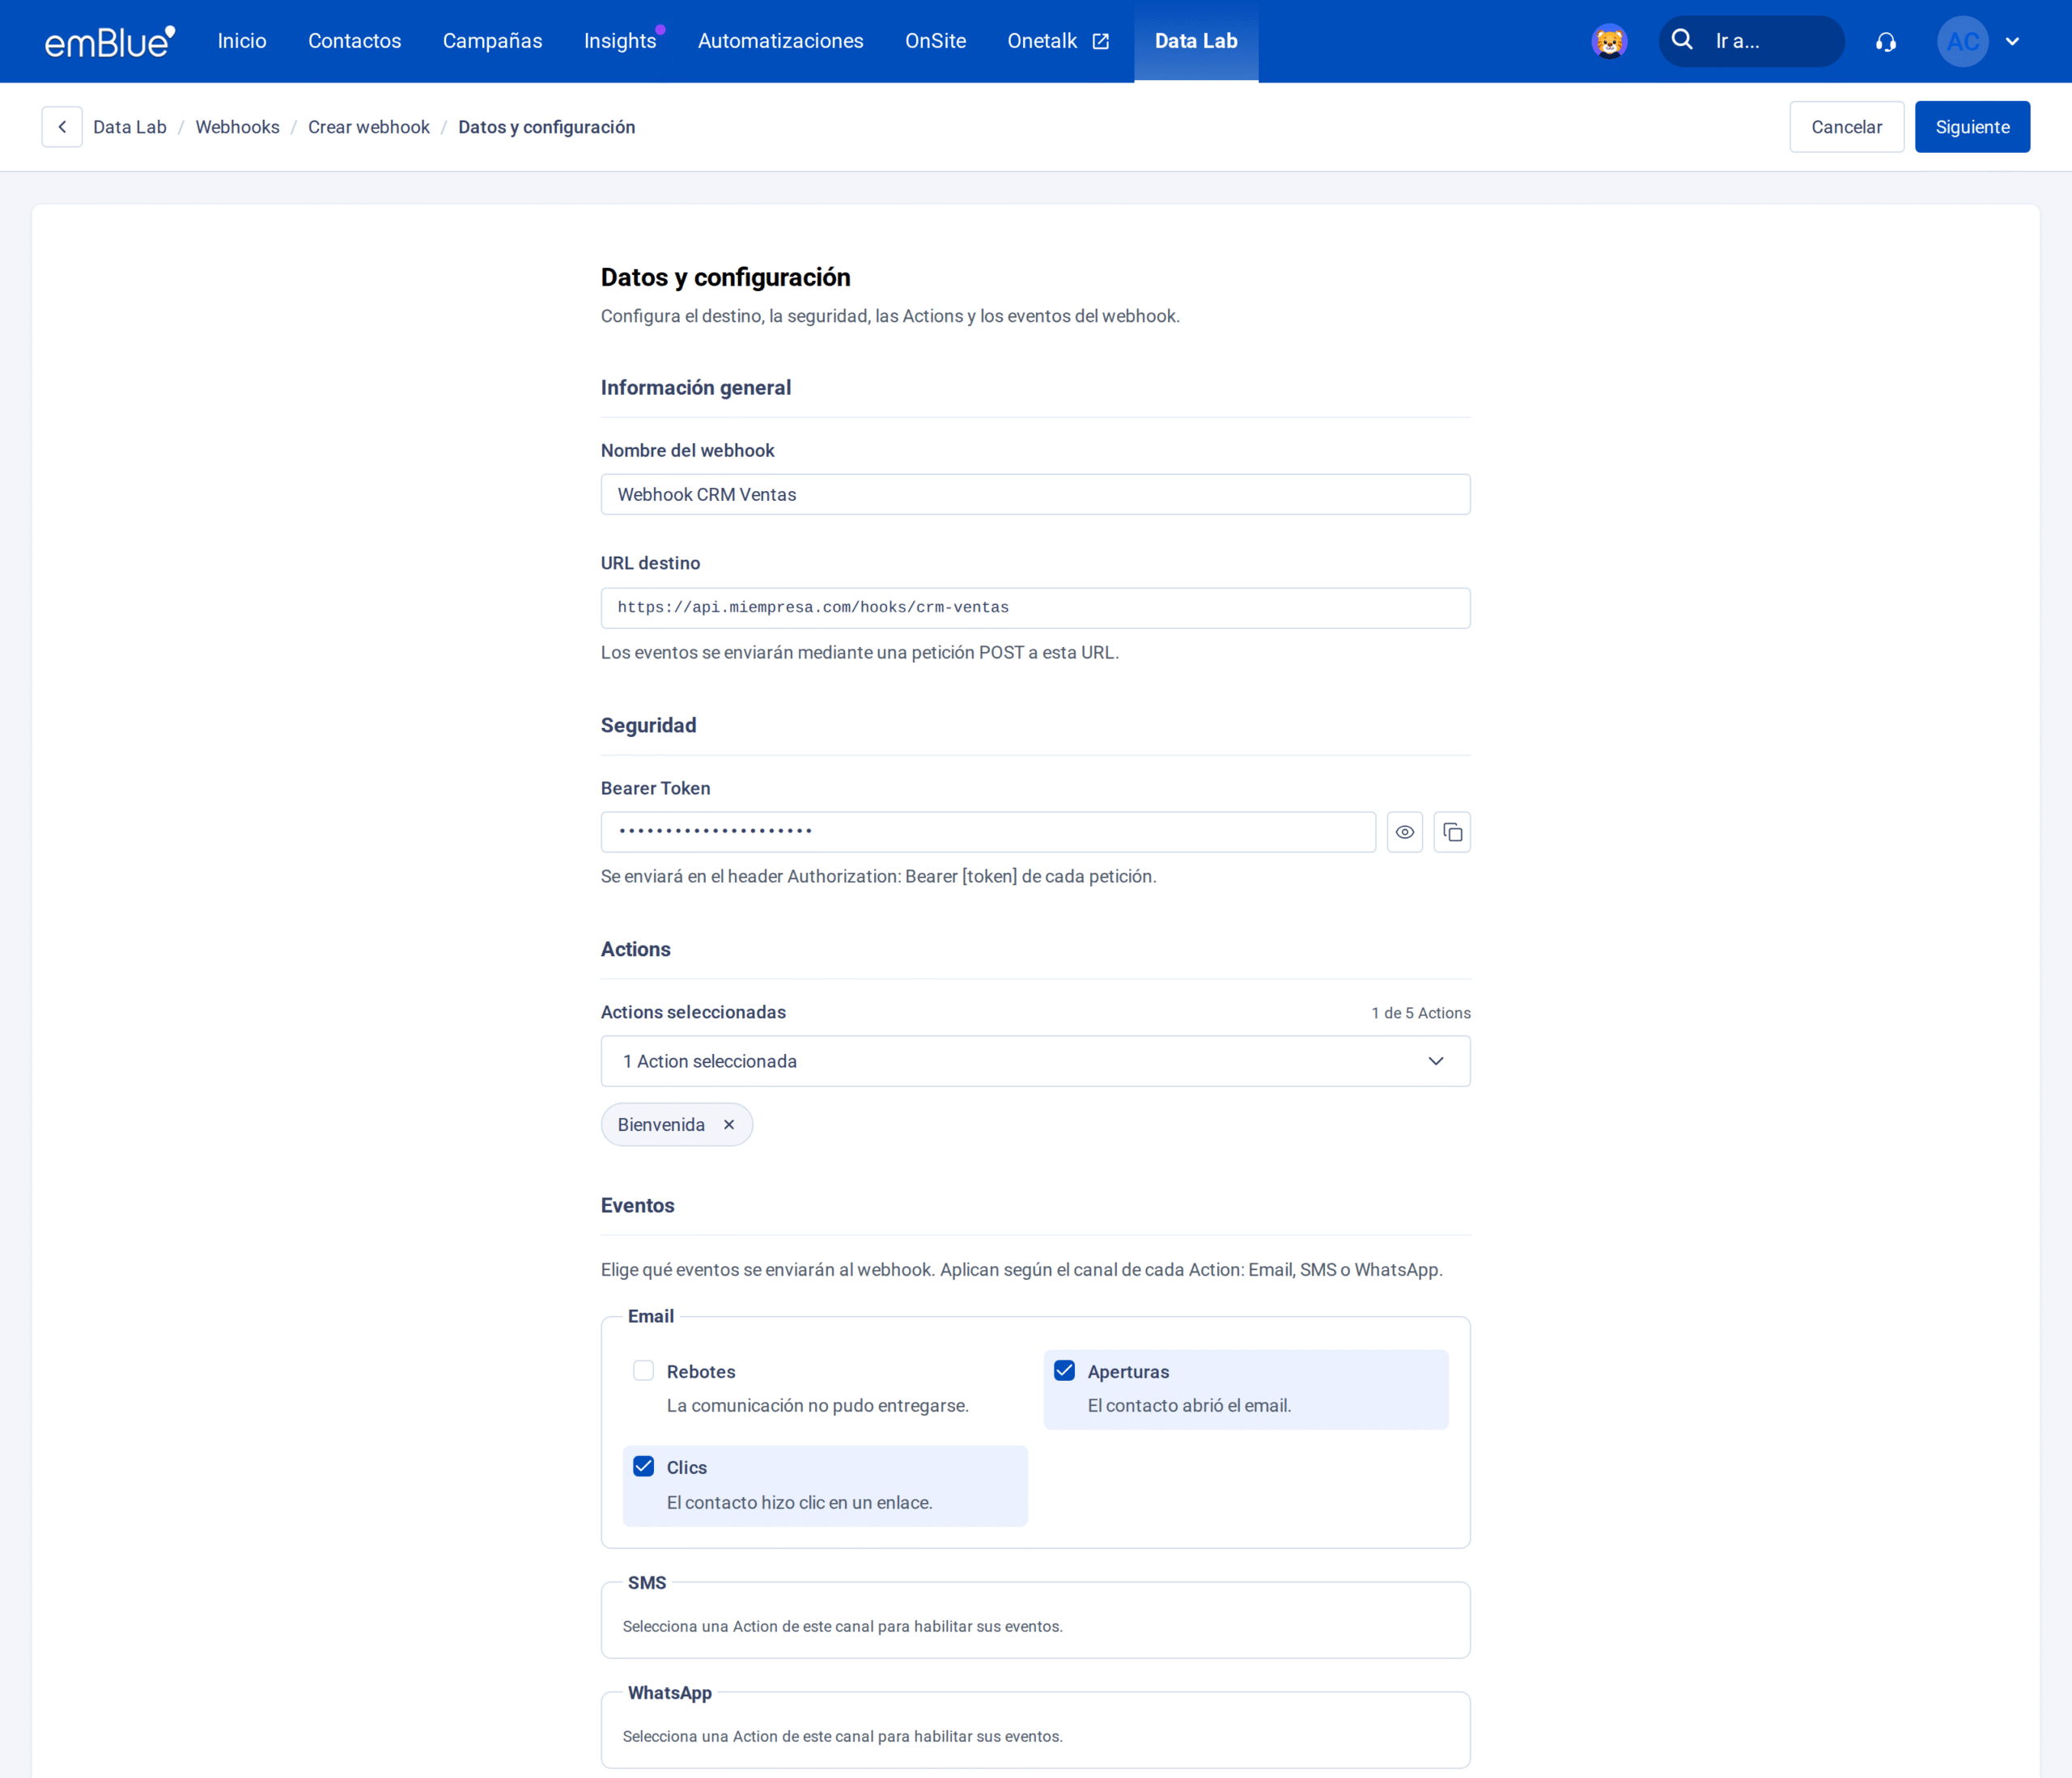
Task: Click the Bienvenida chip label
Action: [x=661, y=1124]
